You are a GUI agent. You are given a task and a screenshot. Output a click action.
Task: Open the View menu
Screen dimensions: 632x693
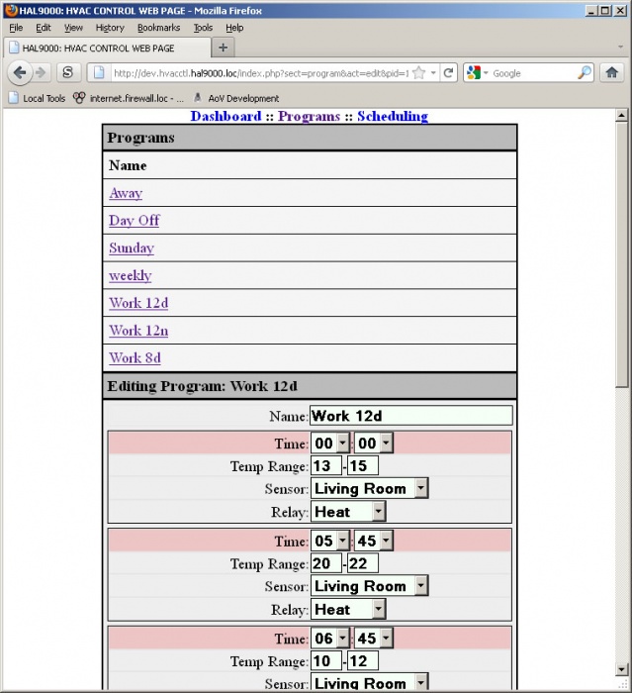click(73, 28)
